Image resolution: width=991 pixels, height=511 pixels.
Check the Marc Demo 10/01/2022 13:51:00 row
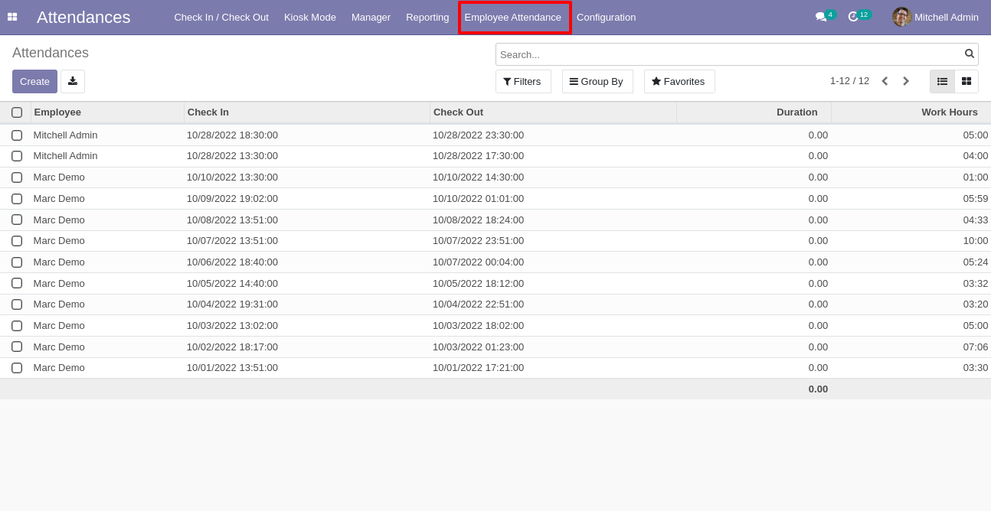coord(17,368)
